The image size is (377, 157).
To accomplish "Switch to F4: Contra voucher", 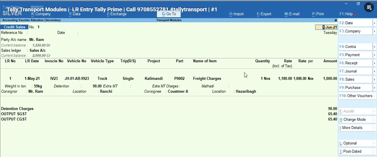I will click(x=355, y=47).
